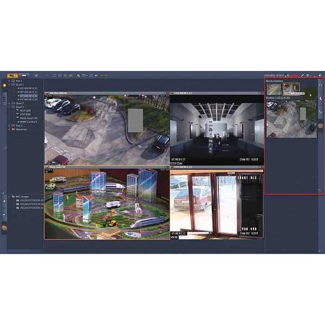Click the vertical dots tab on left sidebar

click(x=4, y=98)
